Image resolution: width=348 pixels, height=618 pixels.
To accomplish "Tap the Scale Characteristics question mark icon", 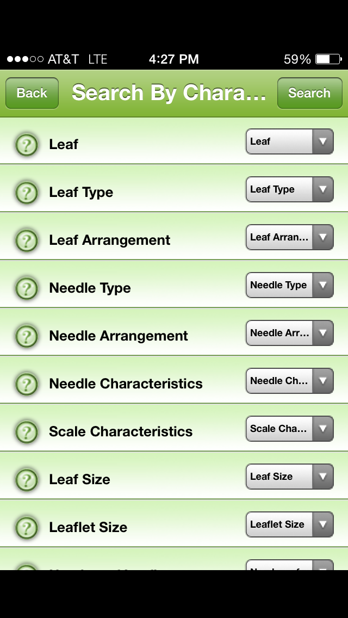I will (x=27, y=431).
